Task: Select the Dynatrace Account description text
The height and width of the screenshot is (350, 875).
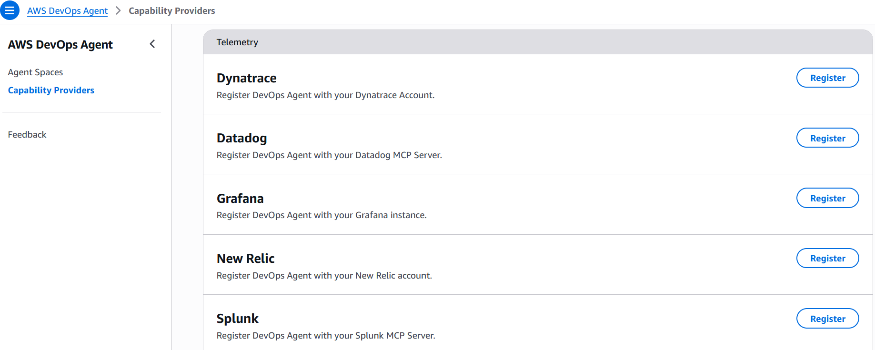Action: click(325, 95)
